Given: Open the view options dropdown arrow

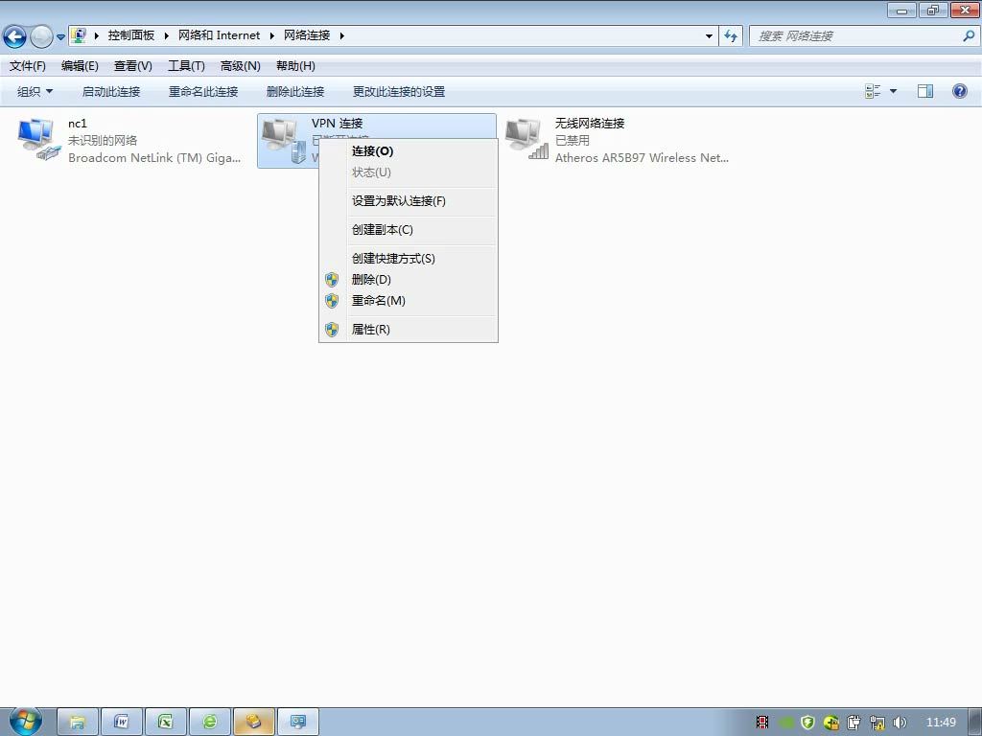Looking at the screenshot, I should pos(893,91).
